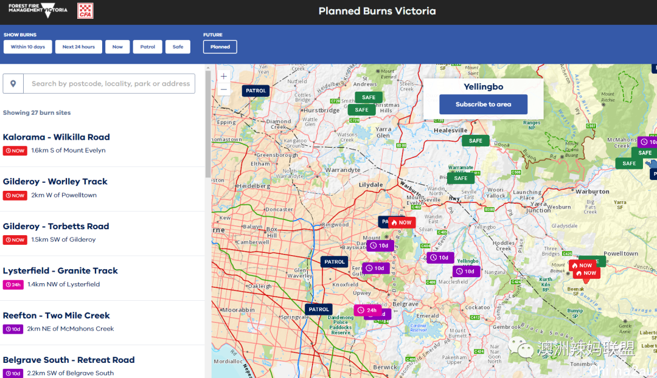The height and width of the screenshot is (378, 657).
Task: Open the 10d marker near Bayswater
Action: click(x=380, y=246)
